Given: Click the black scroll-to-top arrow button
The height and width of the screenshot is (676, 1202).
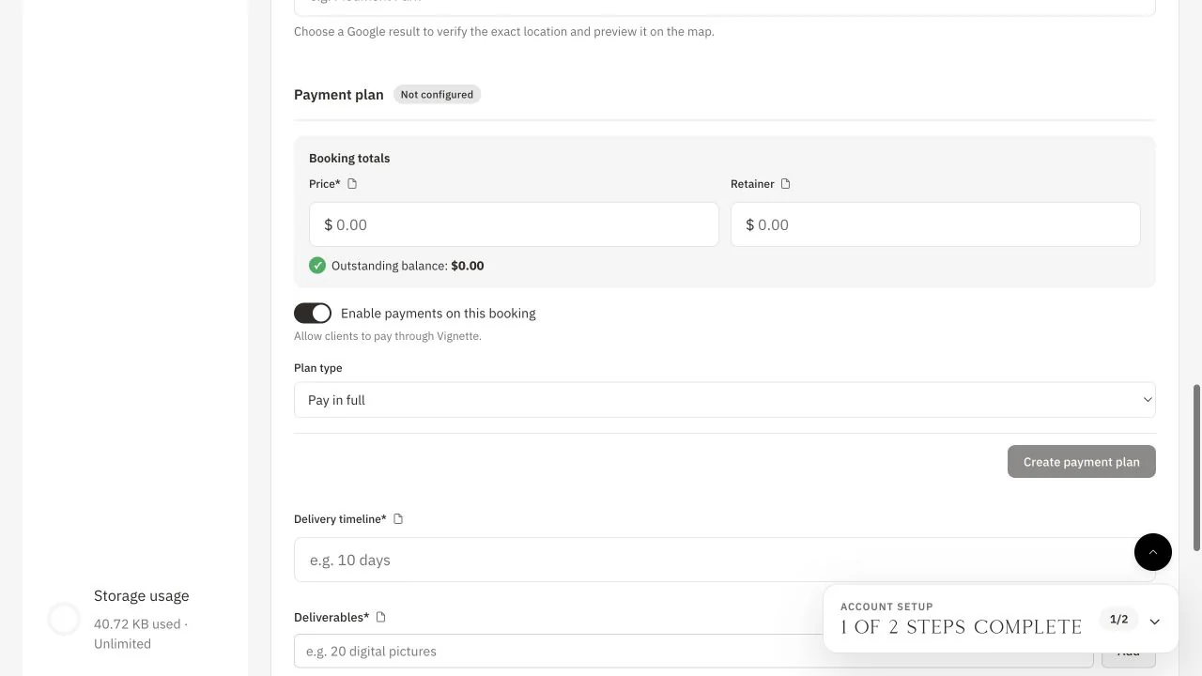Looking at the screenshot, I should pyautogui.click(x=1153, y=552).
